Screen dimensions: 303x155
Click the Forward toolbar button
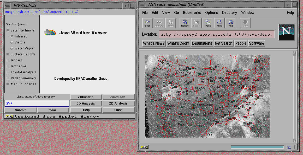tap(159, 23)
